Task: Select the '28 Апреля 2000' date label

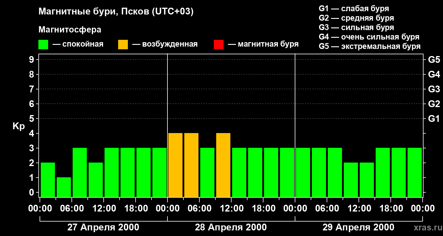Action: [231, 227]
